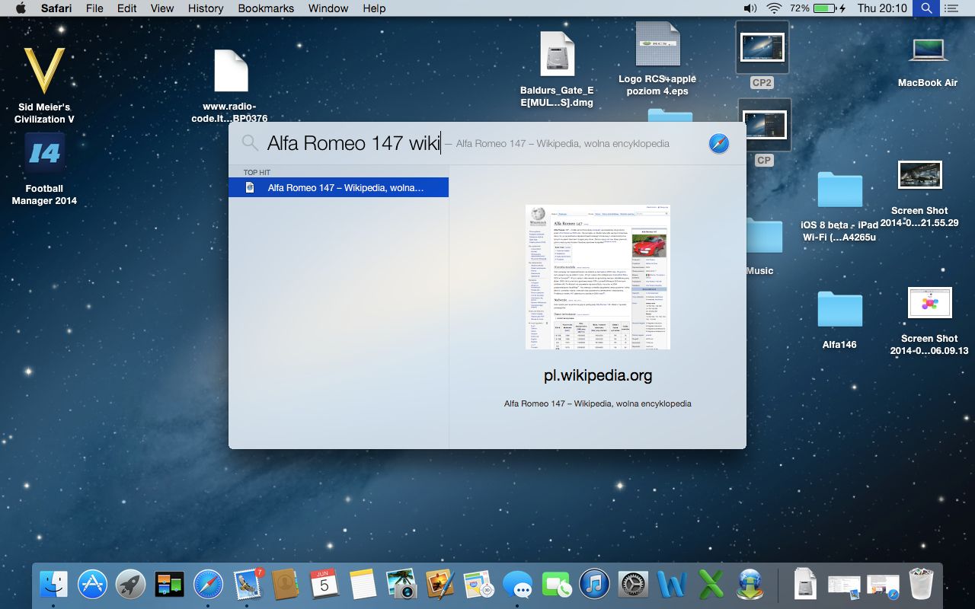975x609 pixels.
Task: Open Messages chat bubble icon
Action: pos(518,585)
